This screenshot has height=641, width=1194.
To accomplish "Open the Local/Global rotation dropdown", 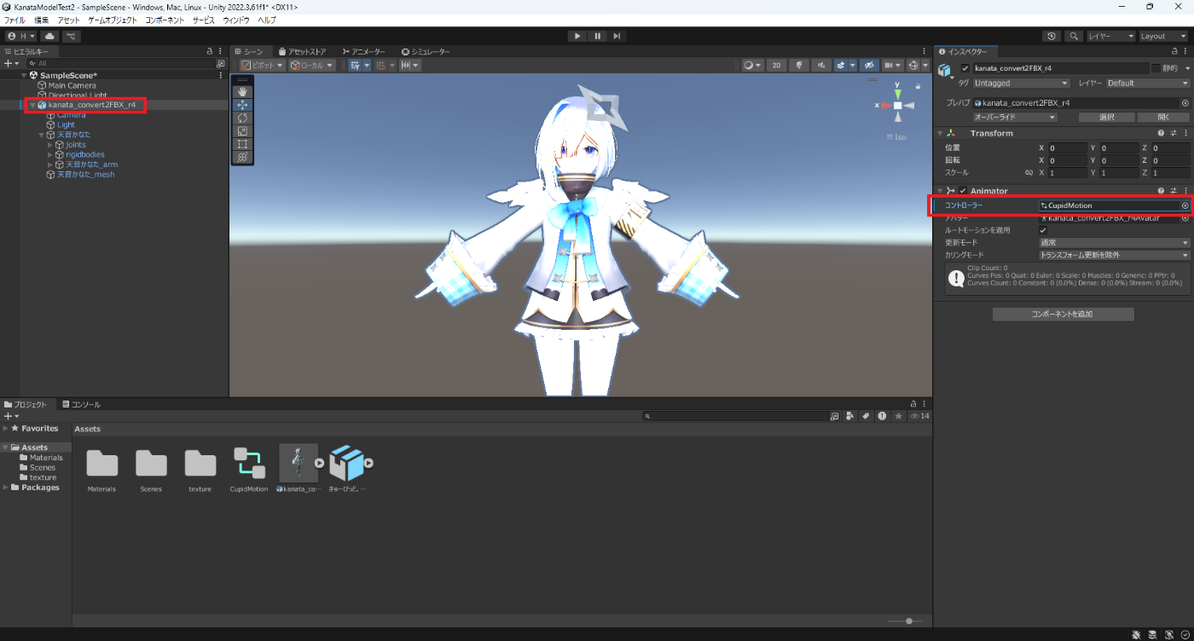I will [x=312, y=65].
